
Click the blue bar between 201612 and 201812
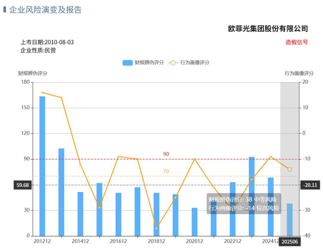pyautogui.click(x=137, y=212)
